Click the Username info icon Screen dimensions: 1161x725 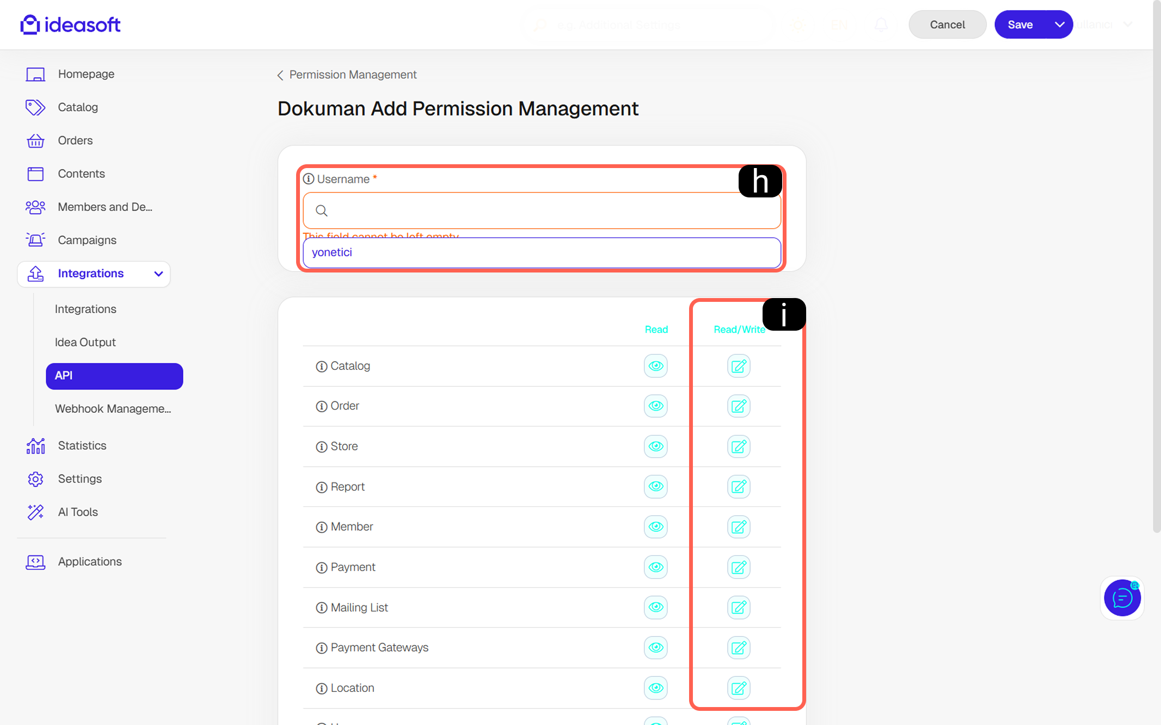click(309, 179)
